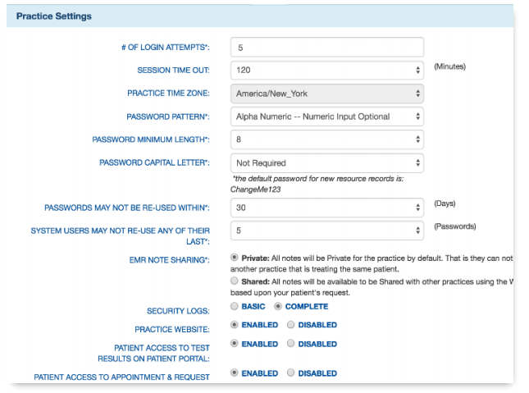Image resolution: width=529 pixels, height=393 pixels.
Task: Open Passwords May Not Be Re-used dropdown
Action: 326,208
